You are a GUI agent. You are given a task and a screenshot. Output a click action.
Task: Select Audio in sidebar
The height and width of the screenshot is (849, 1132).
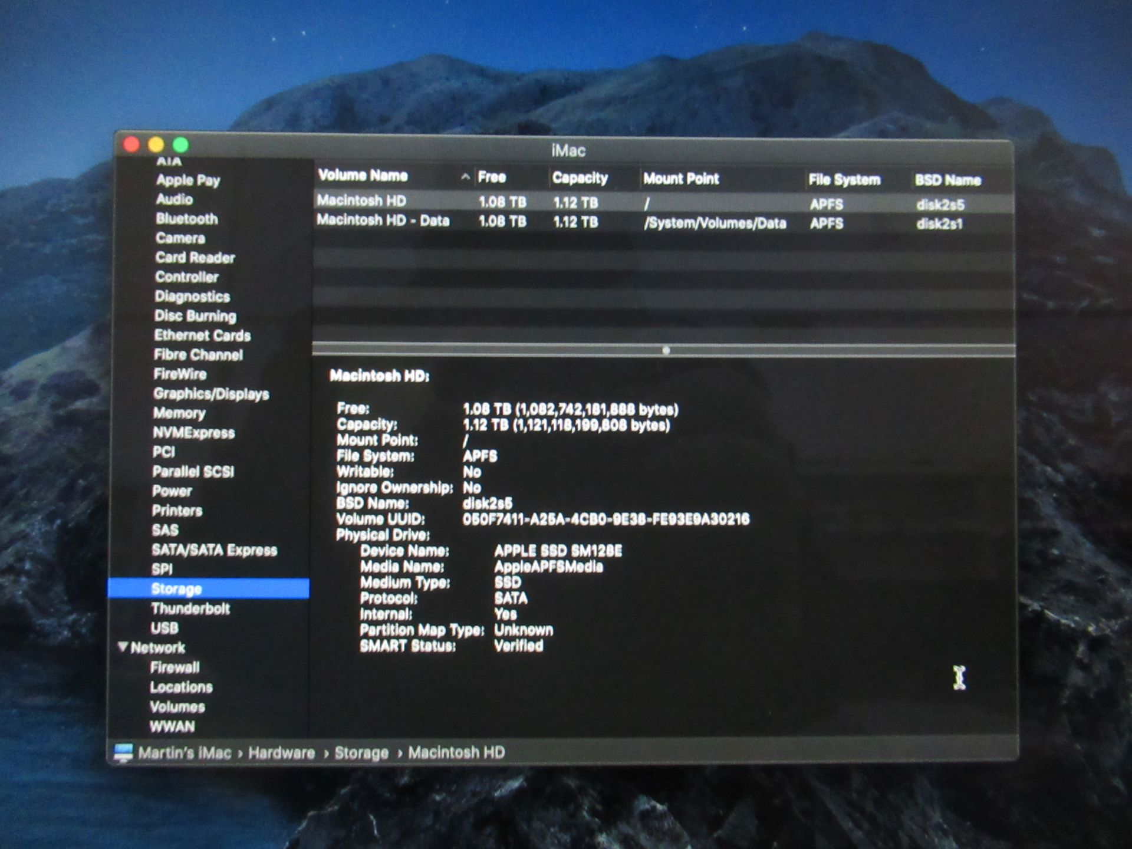click(x=175, y=199)
